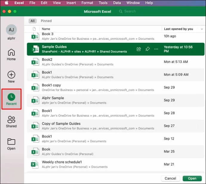Click the Book1 copy file icon
Image resolution: width=206 pixels, height=184 pixels.
click(x=35, y=88)
